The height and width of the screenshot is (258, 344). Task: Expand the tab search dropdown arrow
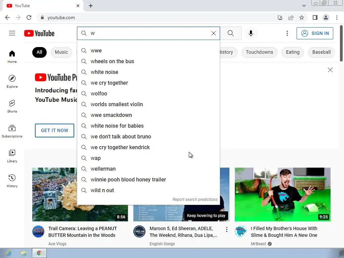tap(304, 6)
